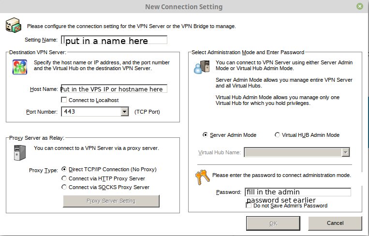Click the proxy server tower icon

click(x=20, y=153)
